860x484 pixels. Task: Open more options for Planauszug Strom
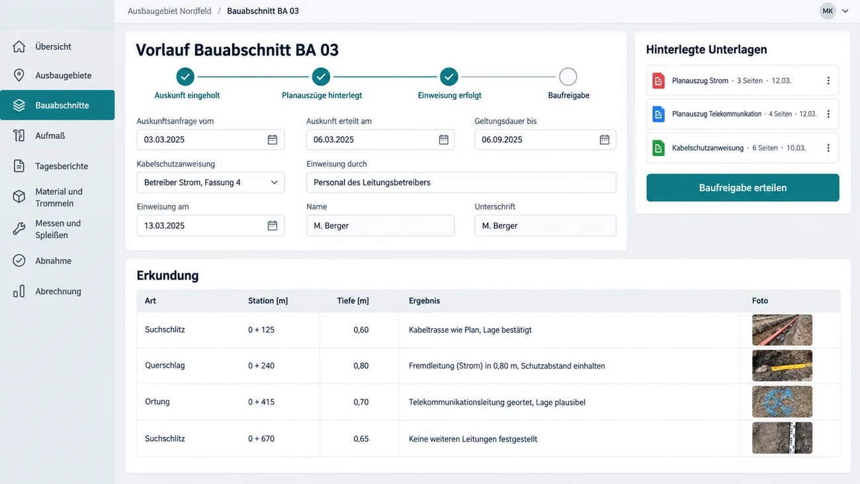(x=828, y=81)
